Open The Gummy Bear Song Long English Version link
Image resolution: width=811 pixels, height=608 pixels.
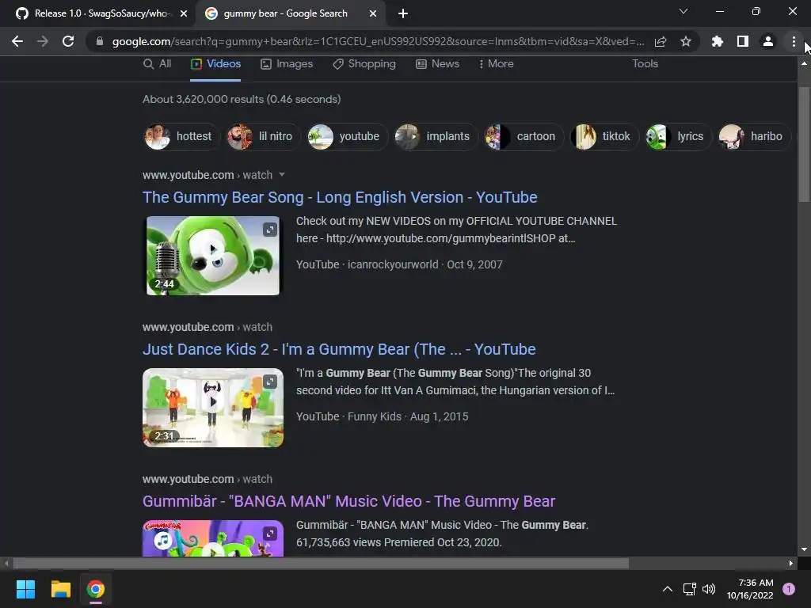(x=340, y=197)
